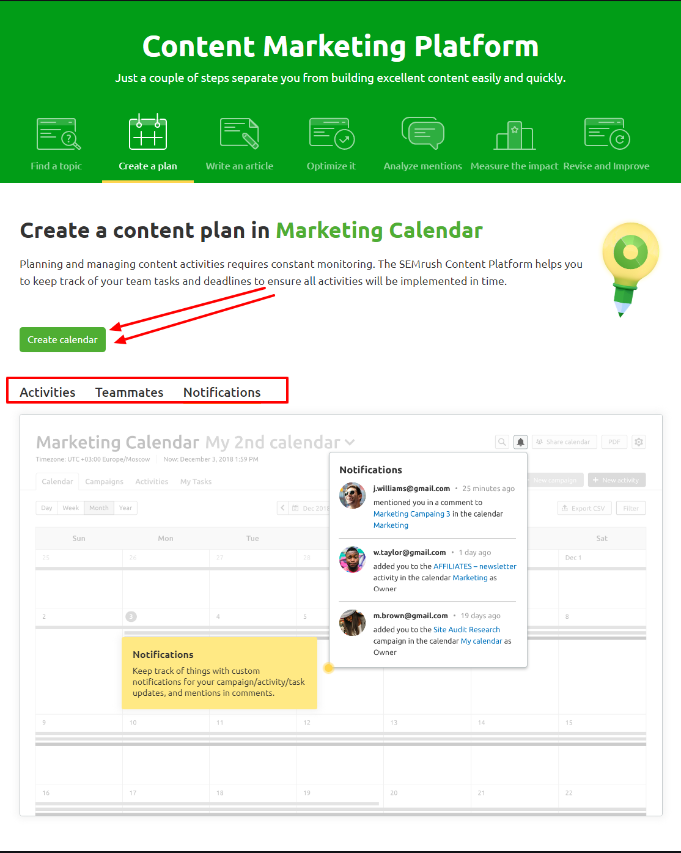Switch to the Teammates tab
Image resolution: width=681 pixels, height=853 pixels.
tap(130, 393)
